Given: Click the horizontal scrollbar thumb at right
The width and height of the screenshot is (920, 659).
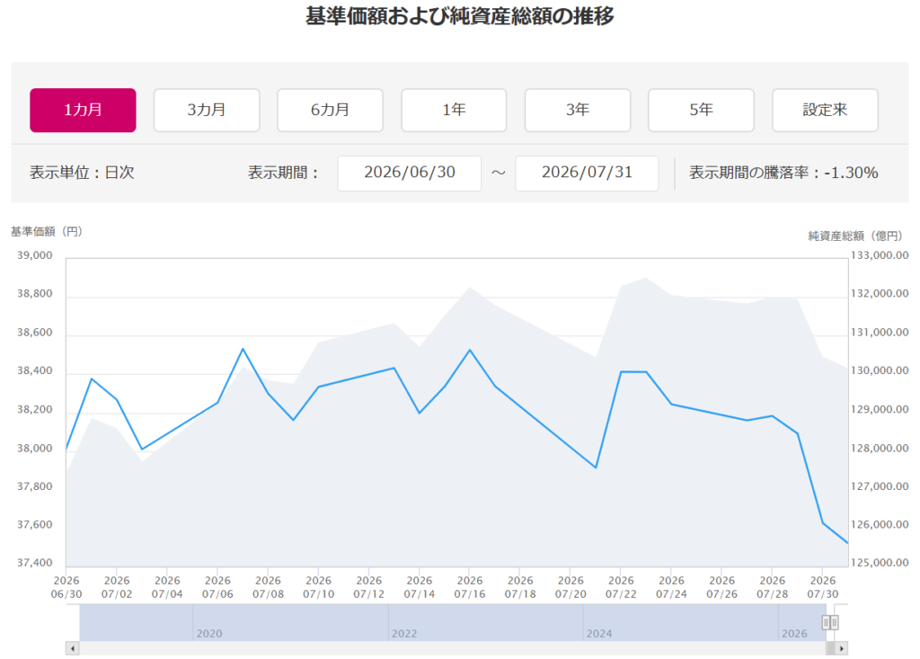Looking at the screenshot, I should pos(830,648).
